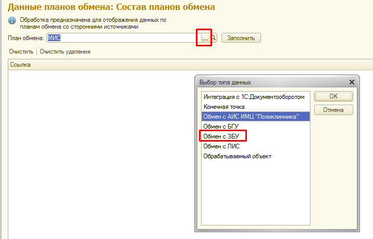Viewport: 373px width, 239px height.
Task: Select the Обмен с ЗБУ entry
Action: pyautogui.click(x=222, y=136)
